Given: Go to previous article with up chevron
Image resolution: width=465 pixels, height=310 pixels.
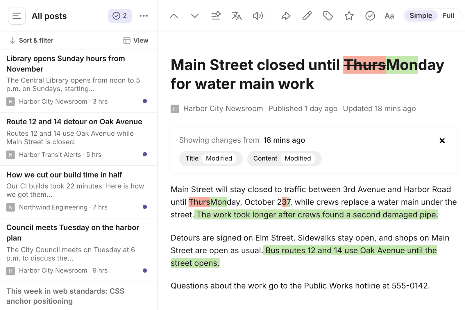Looking at the screenshot, I should 174,16.
